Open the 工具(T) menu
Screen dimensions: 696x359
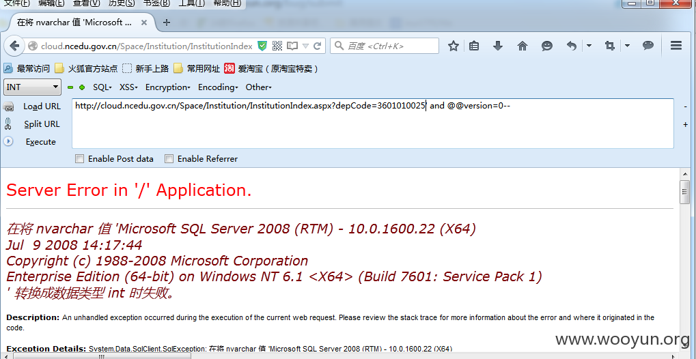point(191,3)
